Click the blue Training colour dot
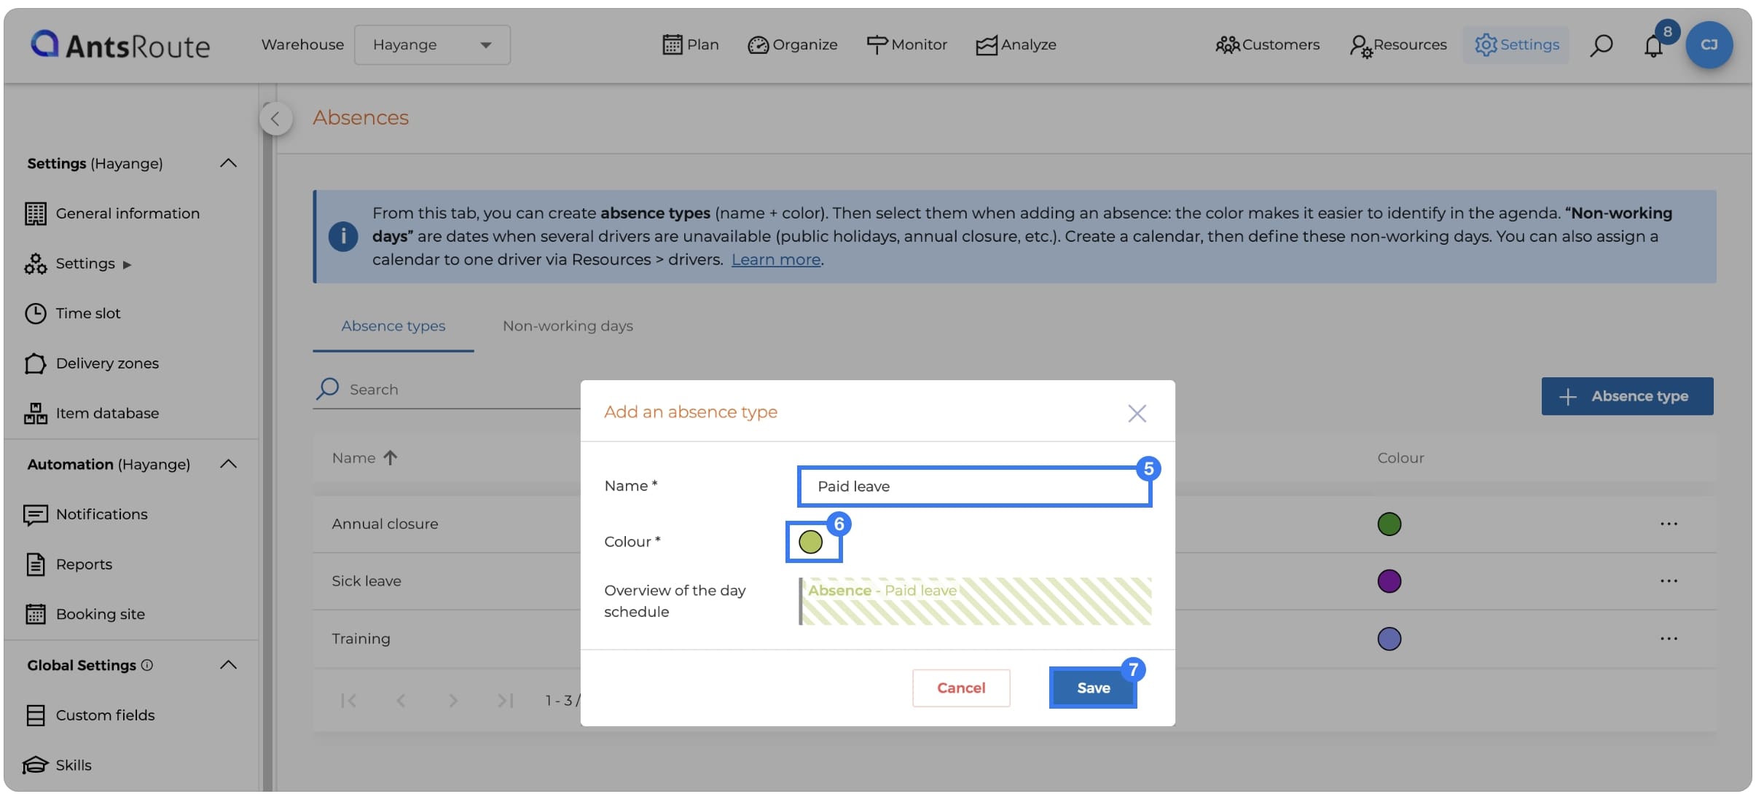Screen dimensions: 1756x799 tap(1389, 639)
